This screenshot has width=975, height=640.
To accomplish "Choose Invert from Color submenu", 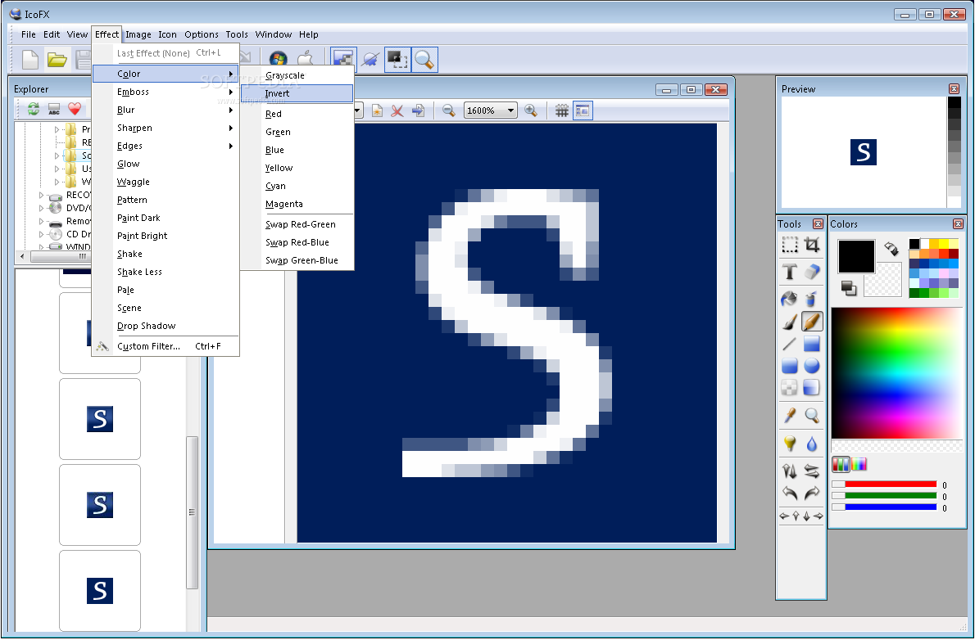I will point(297,94).
